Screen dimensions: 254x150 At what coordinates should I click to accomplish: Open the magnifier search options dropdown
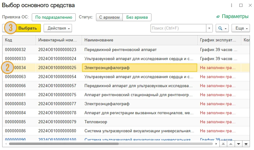[x=222, y=28]
